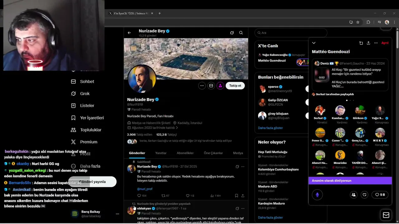399x224 pixels.
Task: Request the microphone in the Space
Action: click(x=317, y=195)
